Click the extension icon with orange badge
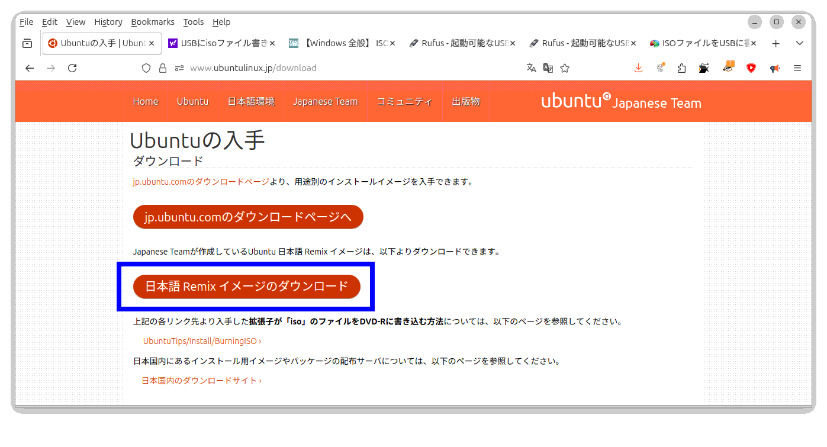Image resolution: width=827 pixels, height=447 pixels. (x=728, y=67)
